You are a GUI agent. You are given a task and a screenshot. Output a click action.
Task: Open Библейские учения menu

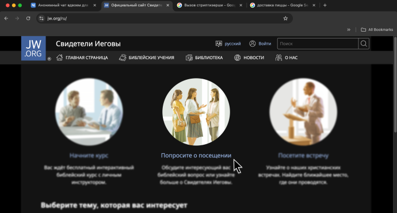pos(151,58)
